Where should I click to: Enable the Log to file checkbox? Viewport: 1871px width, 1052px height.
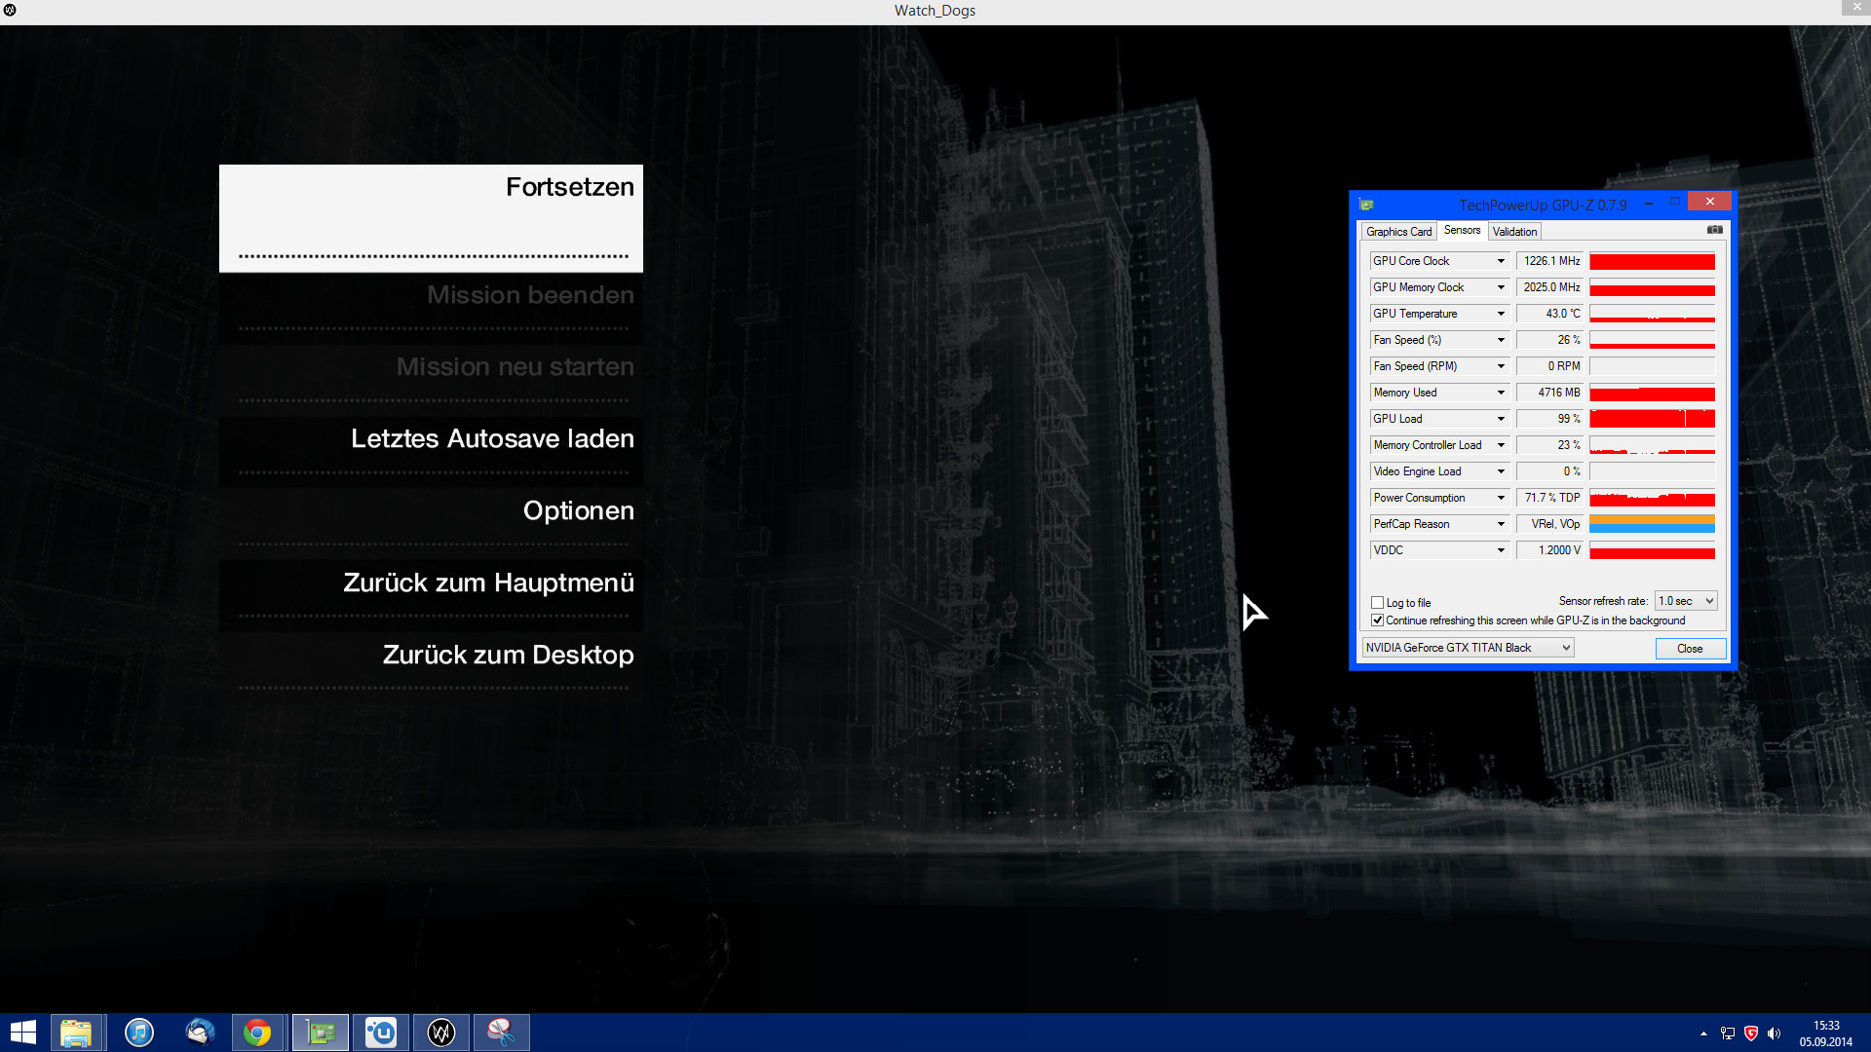tap(1377, 603)
